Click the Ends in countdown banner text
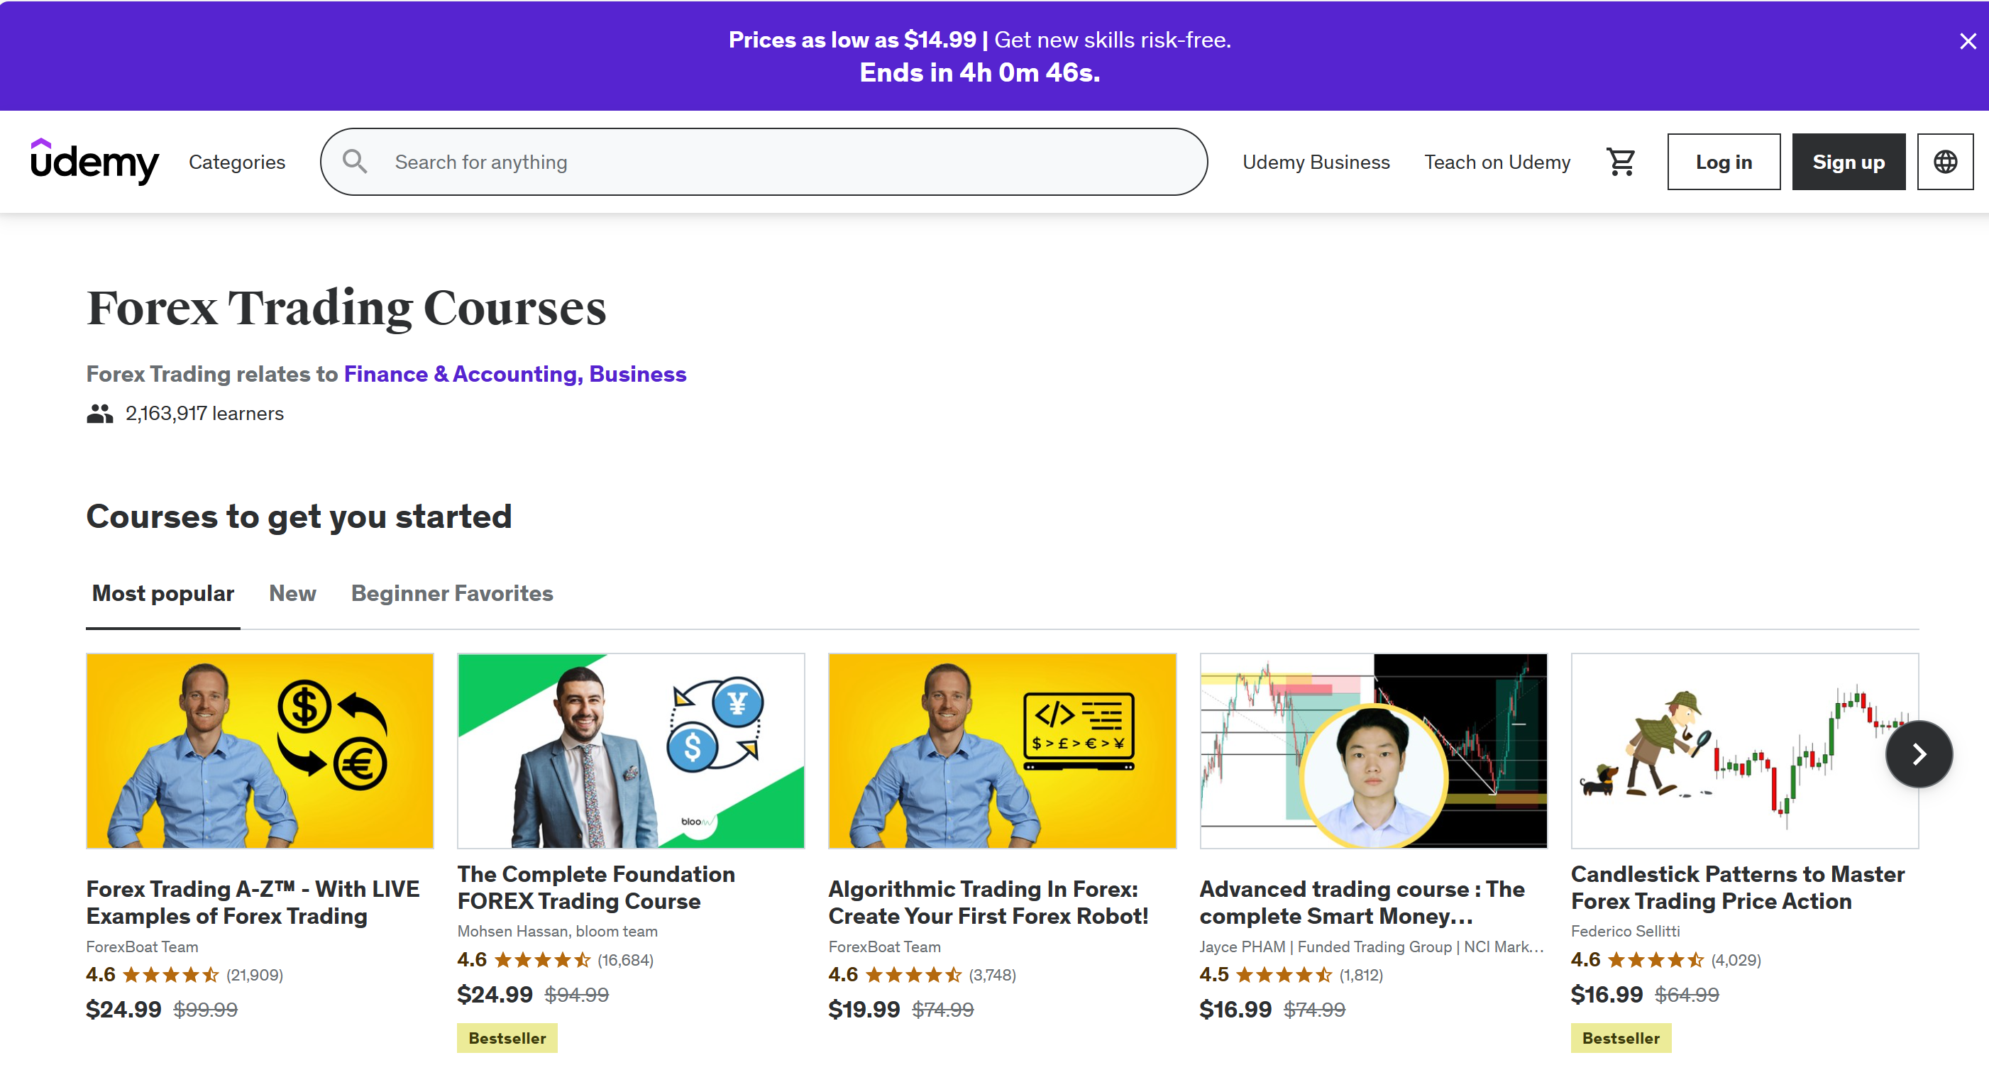1989x1065 pixels. (980, 72)
